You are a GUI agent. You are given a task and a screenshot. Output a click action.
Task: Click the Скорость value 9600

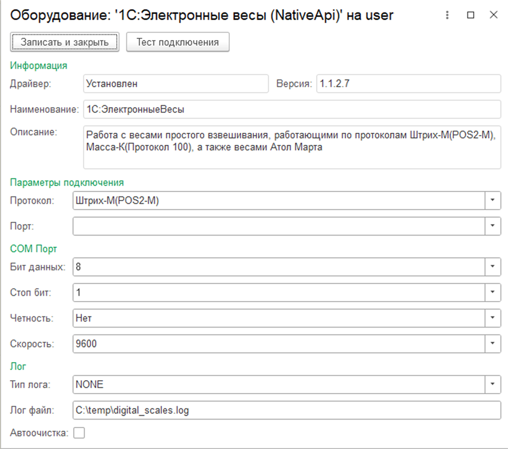click(x=86, y=343)
